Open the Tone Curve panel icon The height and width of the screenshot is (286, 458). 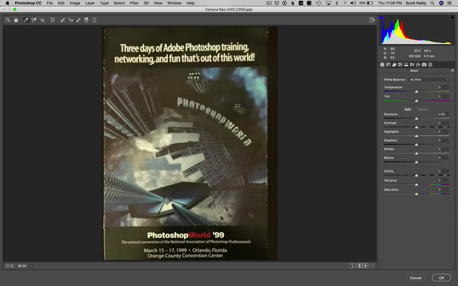[388, 64]
